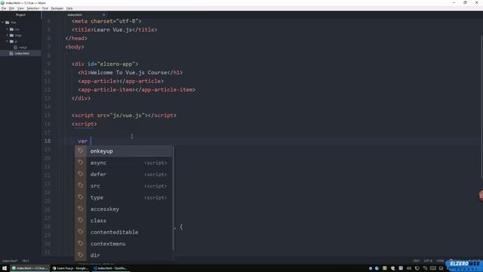Click the js folder icon
Screen dimensions: 483x272
(x=12, y=42)
